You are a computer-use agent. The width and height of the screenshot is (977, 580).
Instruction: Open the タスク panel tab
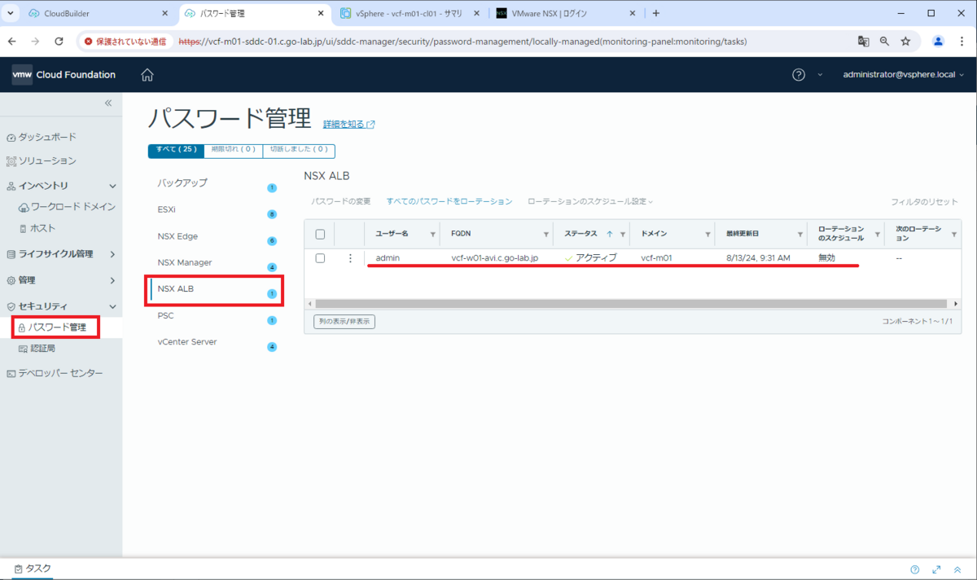click(33, 569)
